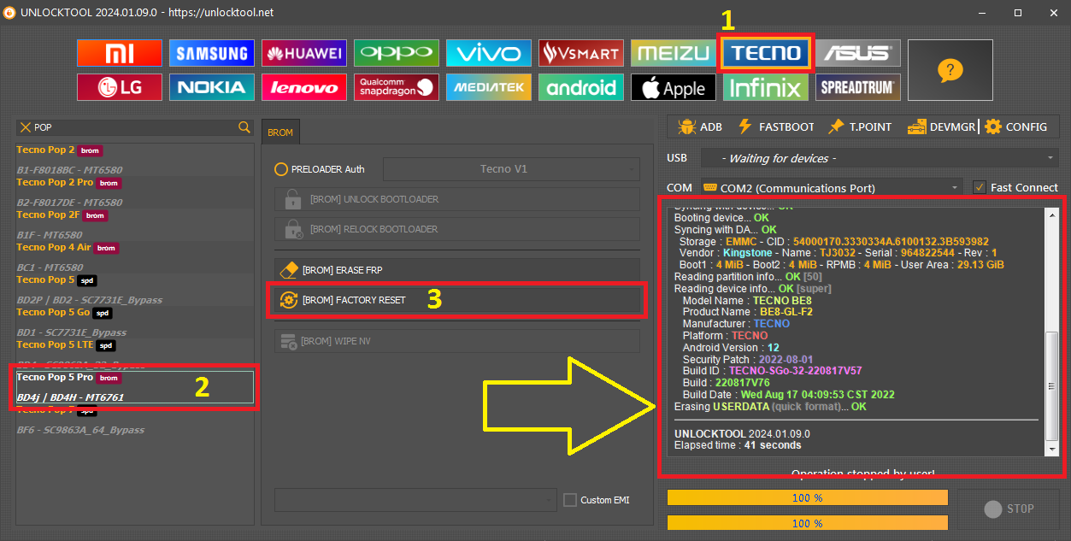
Task: Click [BROM] WIPE NV button
Action: [456, 341]
